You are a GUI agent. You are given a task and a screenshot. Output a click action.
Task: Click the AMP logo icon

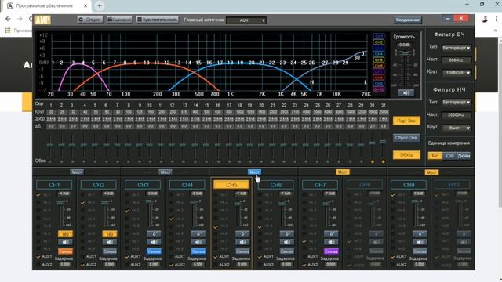(x=42, y=20)
